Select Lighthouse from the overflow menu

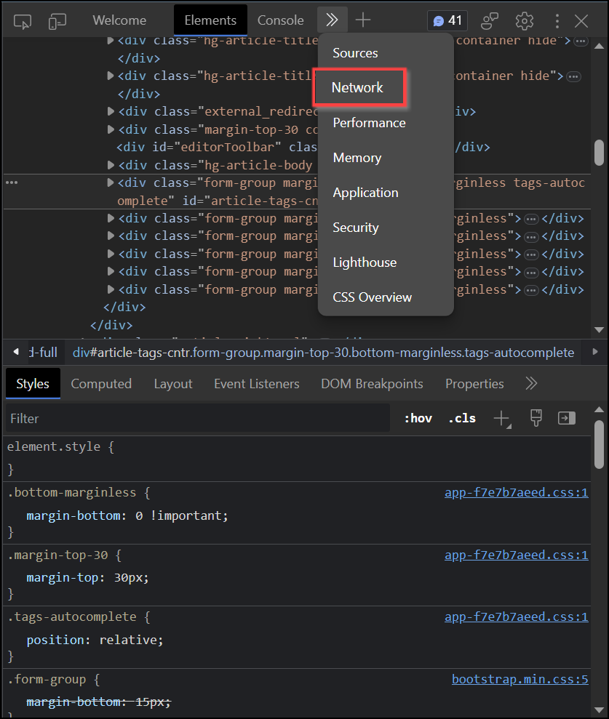point(365,262)
